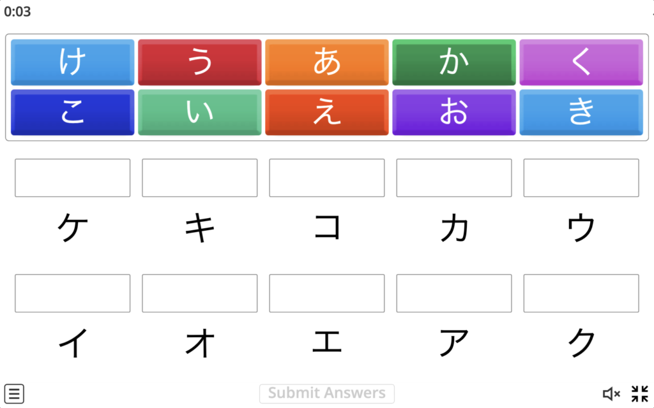Open the hamburger menu icon
Viewport: 654px width, 408px height.
click(14, 393)
